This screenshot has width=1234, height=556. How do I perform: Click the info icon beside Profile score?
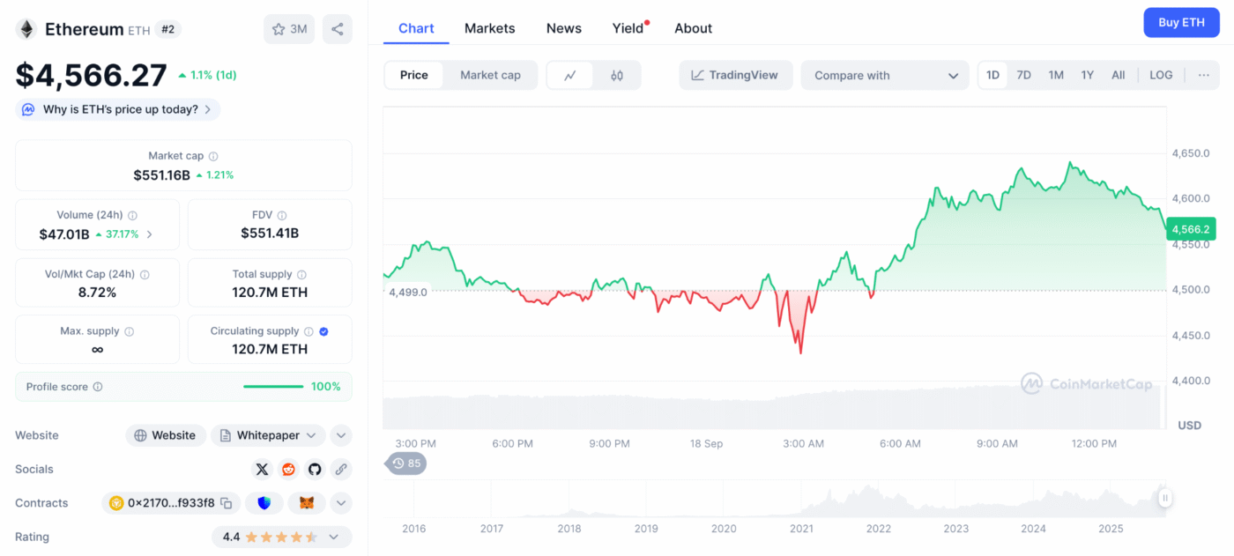point(98,387)
